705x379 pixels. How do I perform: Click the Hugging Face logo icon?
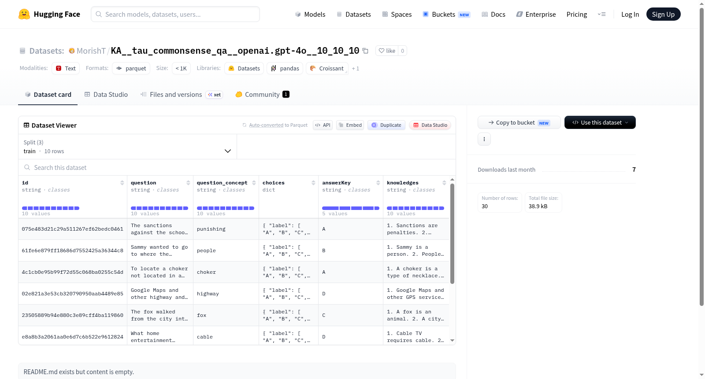24,14
